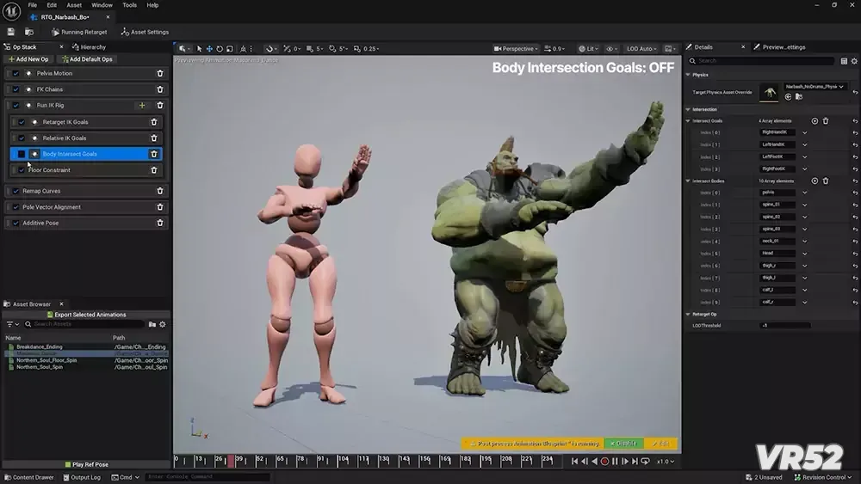Image resolution: width=861 pixels, height=484 pixels.
Task: Select the rotate tool in the viewport toolbar
Action: [x=220, y=49]
